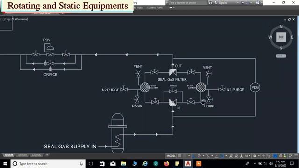Click N direction on ViewCube compass
This screenshot has height=168, width=299.
[281, 27]
